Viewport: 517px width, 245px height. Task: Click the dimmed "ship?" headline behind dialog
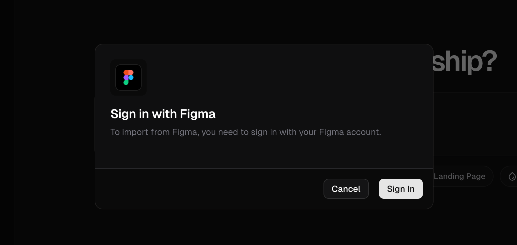(x=464, y=62)
